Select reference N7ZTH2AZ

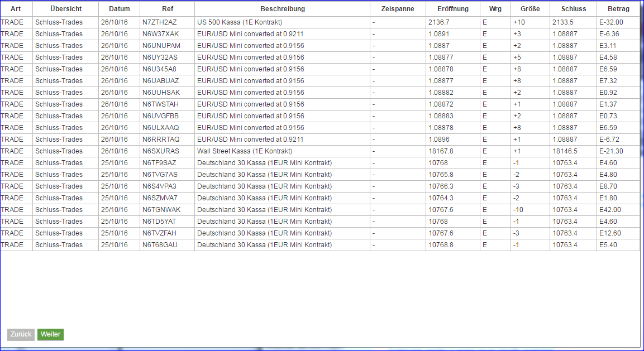[x=159, y=22]
